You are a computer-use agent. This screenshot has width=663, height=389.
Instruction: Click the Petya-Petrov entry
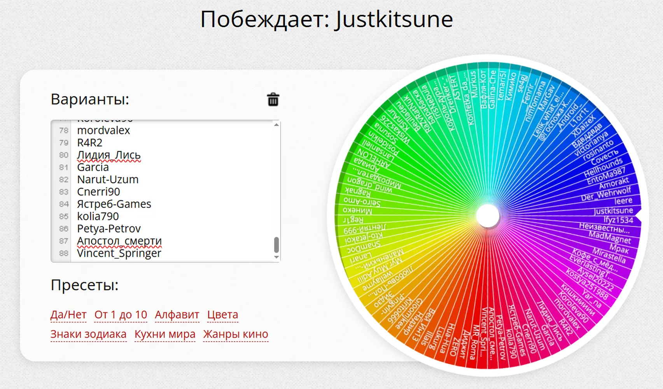pos(109,228)
